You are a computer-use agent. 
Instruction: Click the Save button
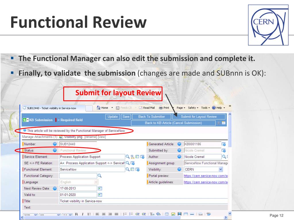[x=126, y=117]
